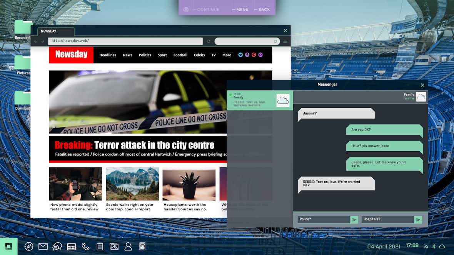Open the Sport section on Newsday
Image resolution: width=454 pixels, height=255 pixels.
[162, 55]
